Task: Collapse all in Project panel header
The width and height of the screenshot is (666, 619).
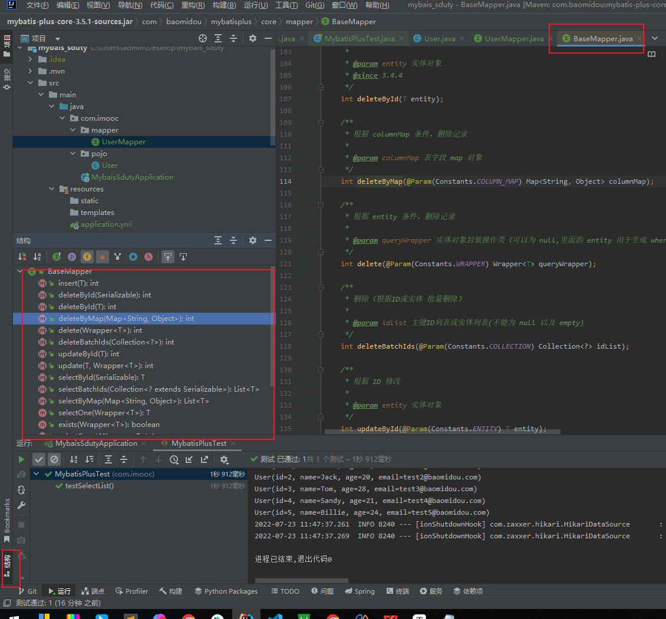Action: tap(233, 38)
